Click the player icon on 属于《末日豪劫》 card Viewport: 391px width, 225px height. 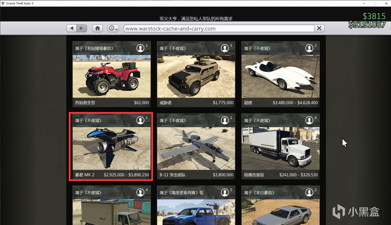pos(309,193)
